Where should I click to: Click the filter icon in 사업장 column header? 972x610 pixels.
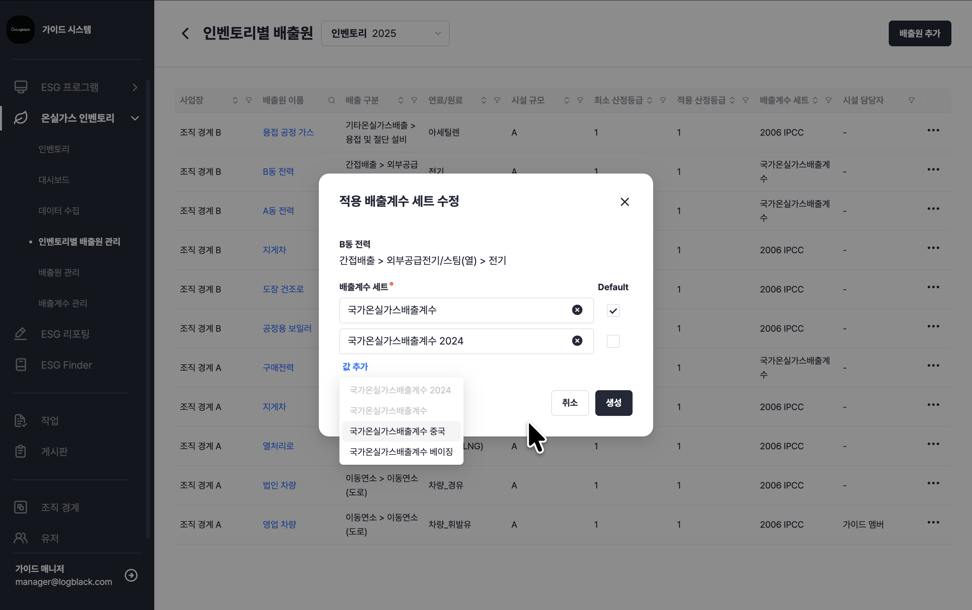(x=248, y=101)
